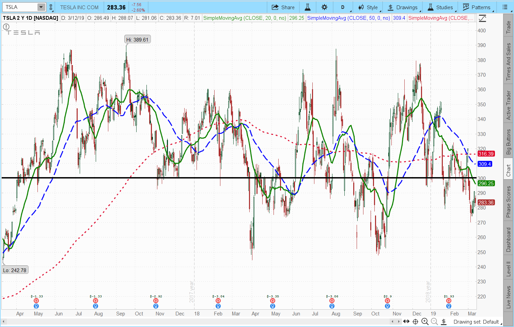Open the Studies button
Viewport: 514px width, 327px height.
(x=440, y=7)
